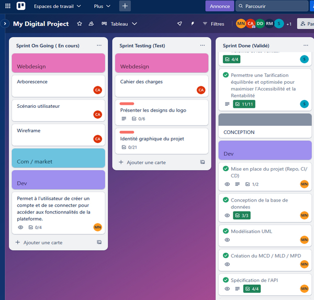
Task: Click description icon on Présenter les designs card
Action: pos(124,119)
